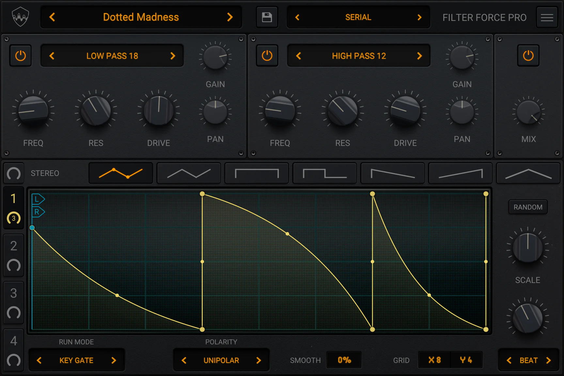Select the pulse wave LFO shape
The image size is (564, 376).
point(324,173)
